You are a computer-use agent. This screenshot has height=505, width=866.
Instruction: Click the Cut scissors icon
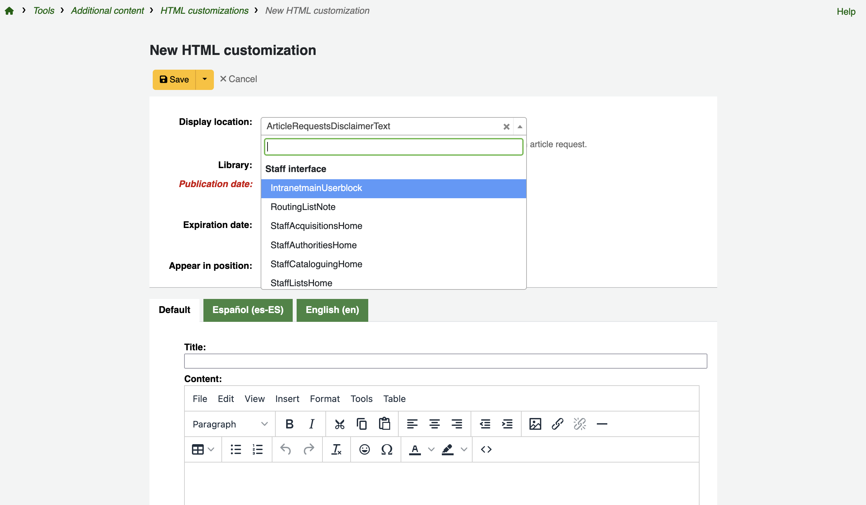coord(339,424)
